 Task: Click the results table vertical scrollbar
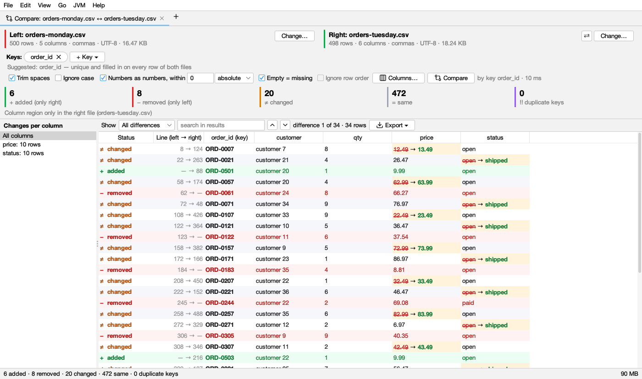(640, 204)
